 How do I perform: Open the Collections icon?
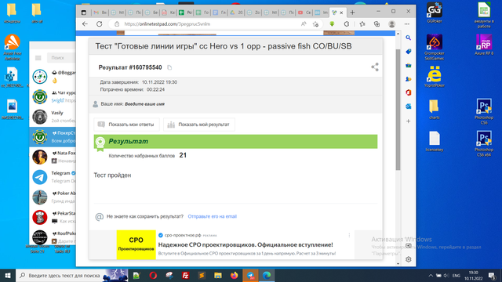[x=376, y=24]
